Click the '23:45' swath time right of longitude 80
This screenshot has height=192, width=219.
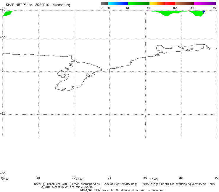point(154,179)
